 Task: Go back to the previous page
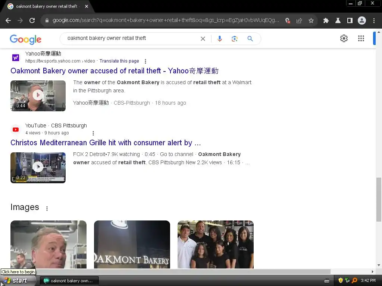[8, 21]
